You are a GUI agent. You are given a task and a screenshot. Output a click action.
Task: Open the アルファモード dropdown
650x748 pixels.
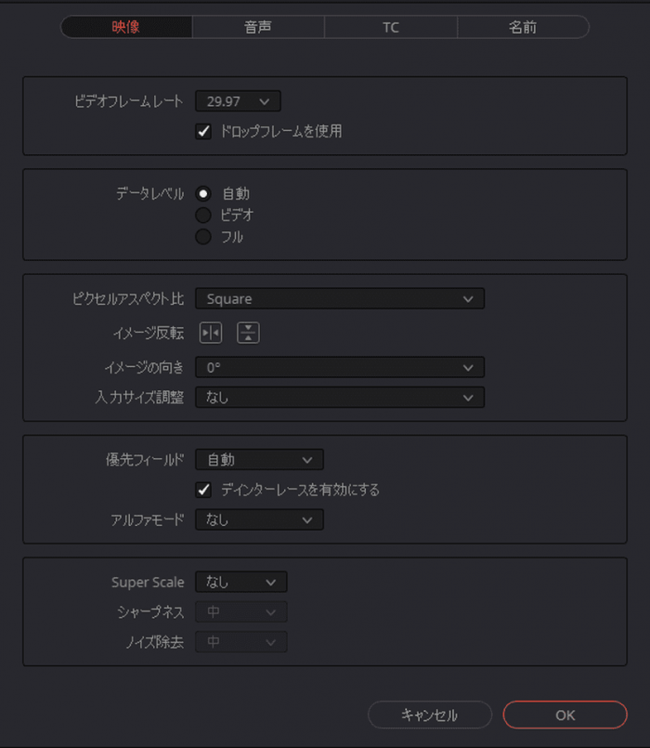pyautogui.click(x=259, y=519)
